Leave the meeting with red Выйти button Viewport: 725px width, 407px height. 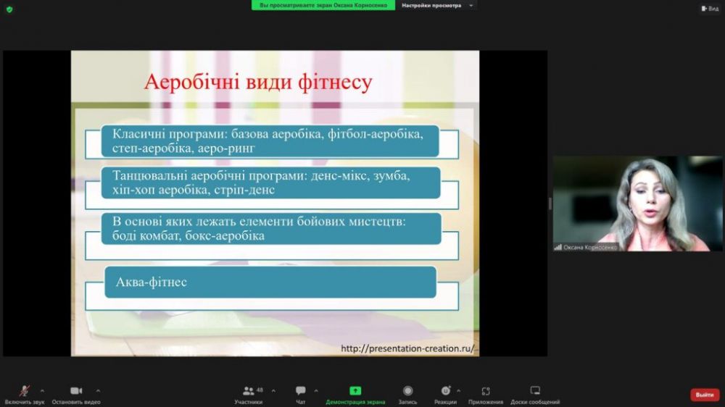coord(704,395)
